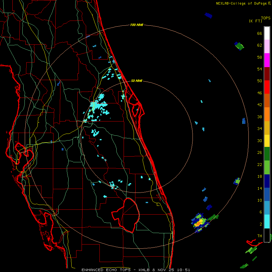Select the dark green legend swatch
The image size is (272, 272).
(267, 154)
